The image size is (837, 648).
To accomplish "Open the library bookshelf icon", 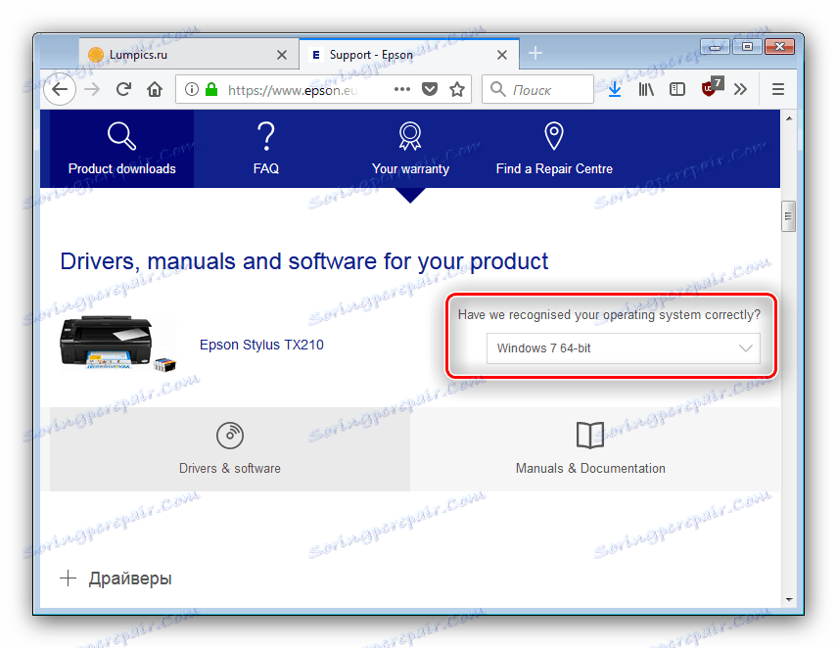I will tap(646, 89).
